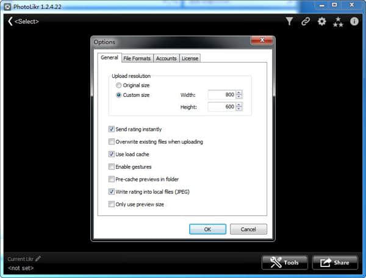This screenshot has width=366, height=278.
Task: Click the PhotoLikr app icon in title bar
Action: point(6,5)
